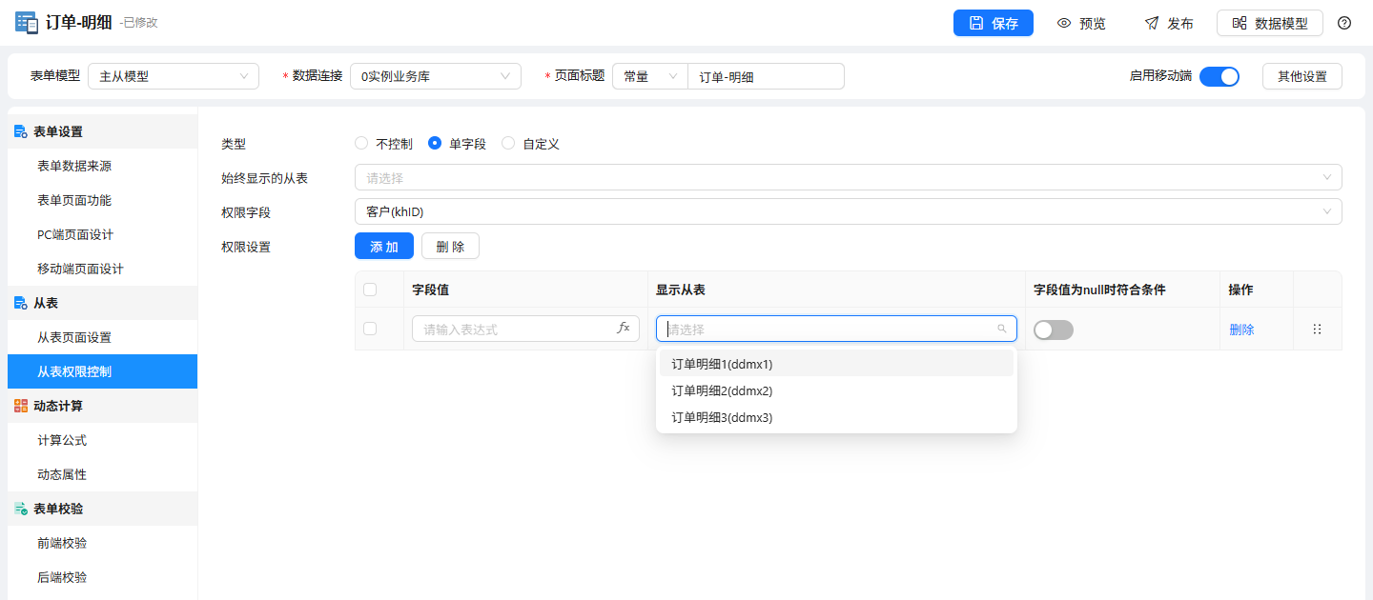The image size is (1373, 600).
Task: Check the select-all checkbox in table header
Action: [370, 290]
